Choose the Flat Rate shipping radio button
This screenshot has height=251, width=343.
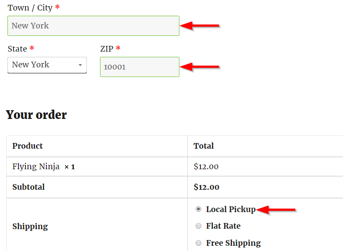tap(198, 226)
